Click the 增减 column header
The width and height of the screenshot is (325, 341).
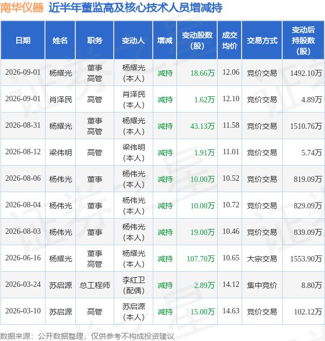(x=165, y=40)
